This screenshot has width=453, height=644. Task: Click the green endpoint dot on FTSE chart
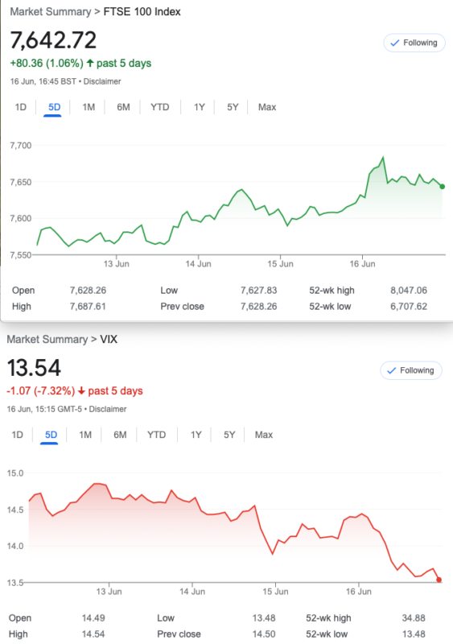[x=443, y=187]
